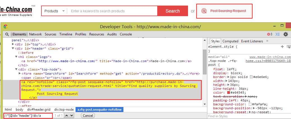
Task: Open the home.css source link
Action: tap(268, 61)
